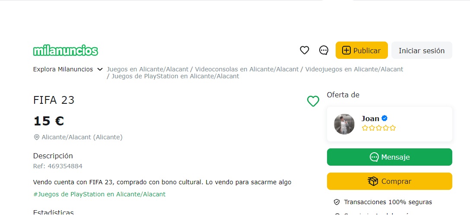Send a Mensaje to the seller

[389, 157]
